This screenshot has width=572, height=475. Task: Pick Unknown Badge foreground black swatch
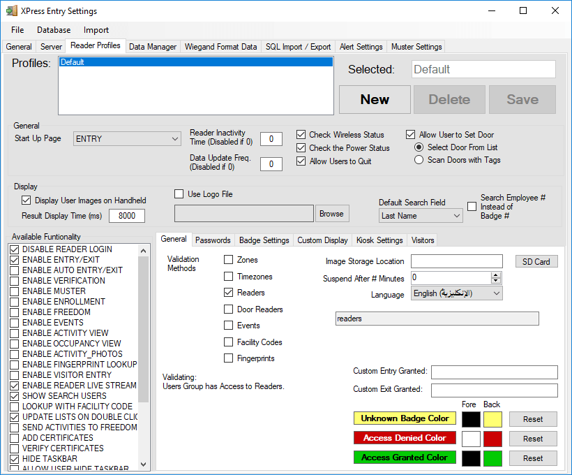(x=471, y=419)
